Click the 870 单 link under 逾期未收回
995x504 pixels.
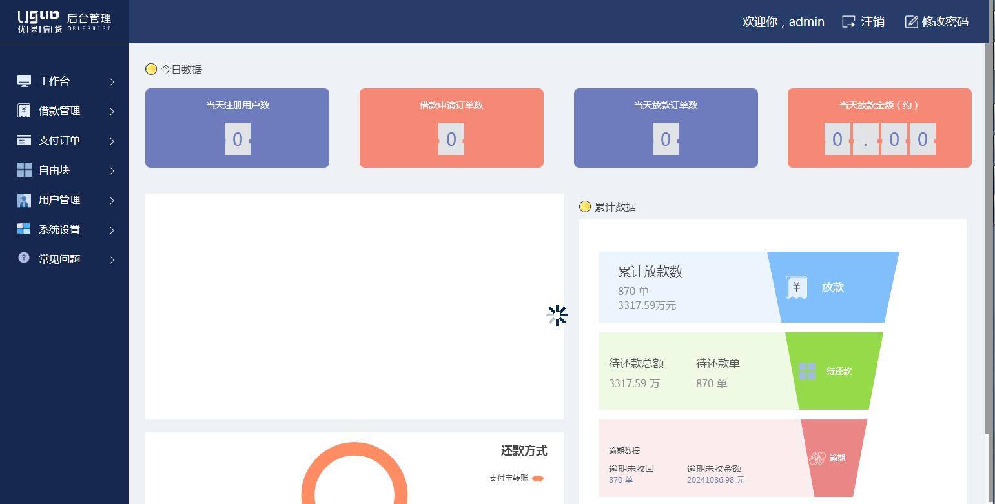click(621, 480)
